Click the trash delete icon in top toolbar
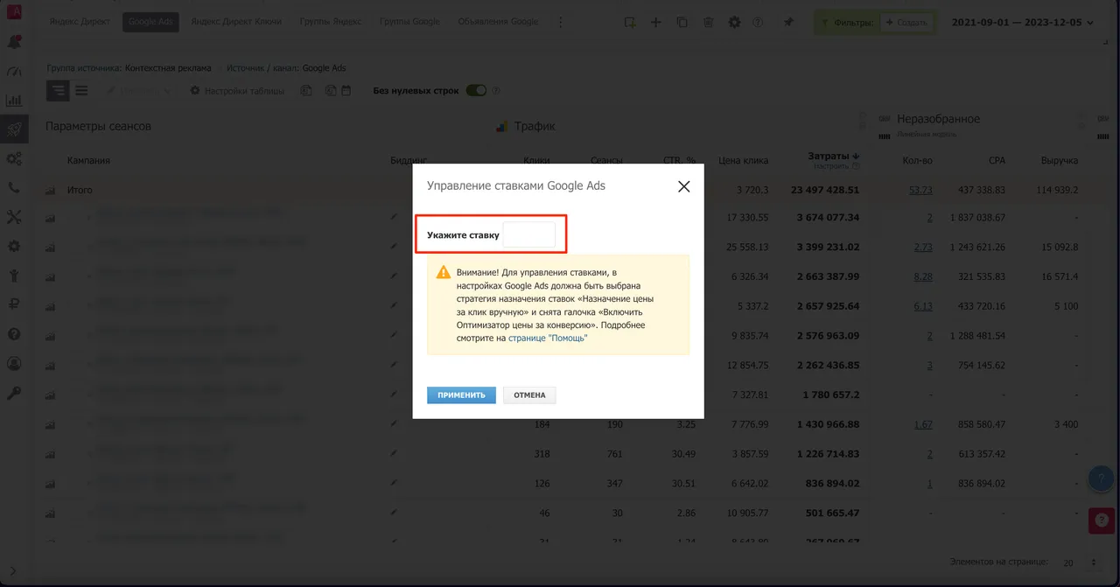This screenshot has height=587, width=1120. 708,22
